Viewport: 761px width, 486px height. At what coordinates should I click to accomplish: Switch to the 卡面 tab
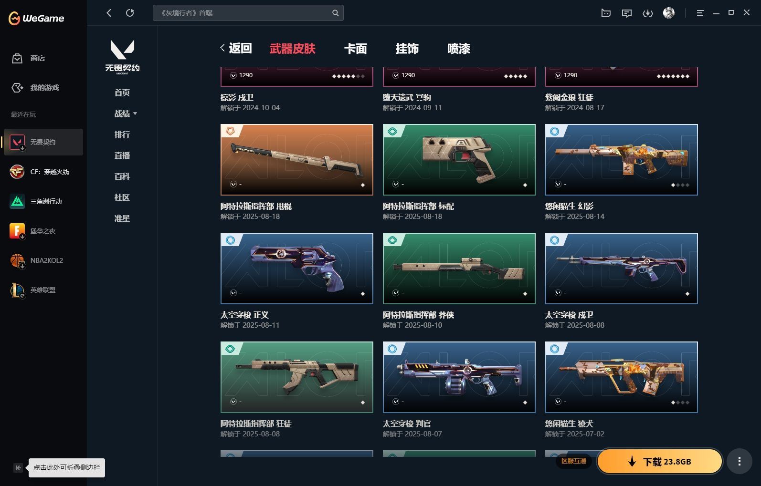coord(356,49)
